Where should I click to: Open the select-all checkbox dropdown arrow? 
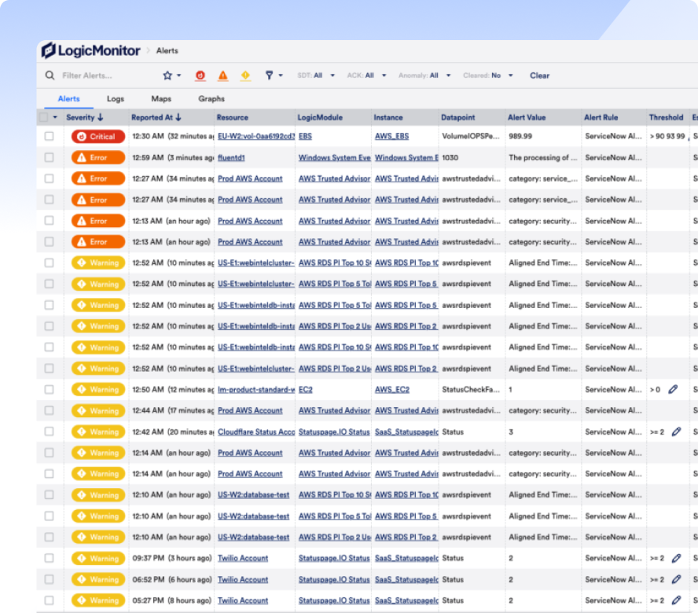(x=55, y=118)
